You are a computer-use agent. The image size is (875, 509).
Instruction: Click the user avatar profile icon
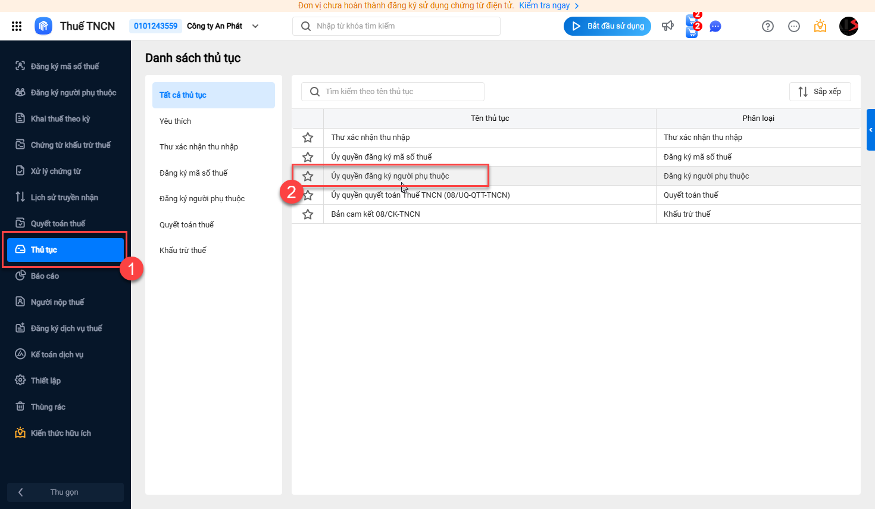tap(848, 26)
